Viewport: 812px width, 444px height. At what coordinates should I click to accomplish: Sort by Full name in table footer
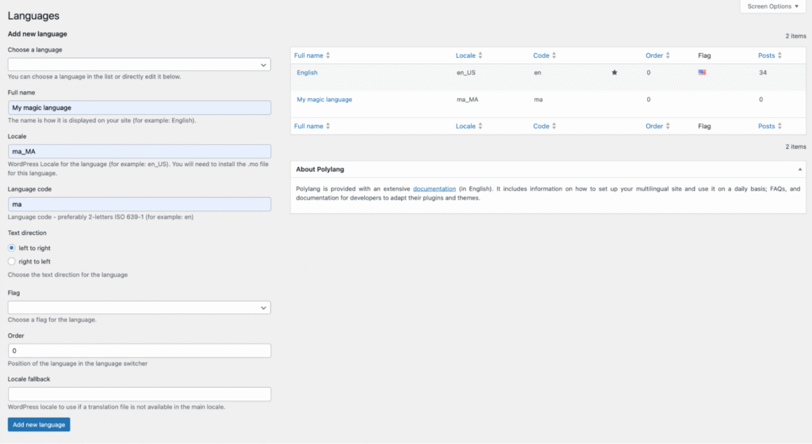point(312,126)
